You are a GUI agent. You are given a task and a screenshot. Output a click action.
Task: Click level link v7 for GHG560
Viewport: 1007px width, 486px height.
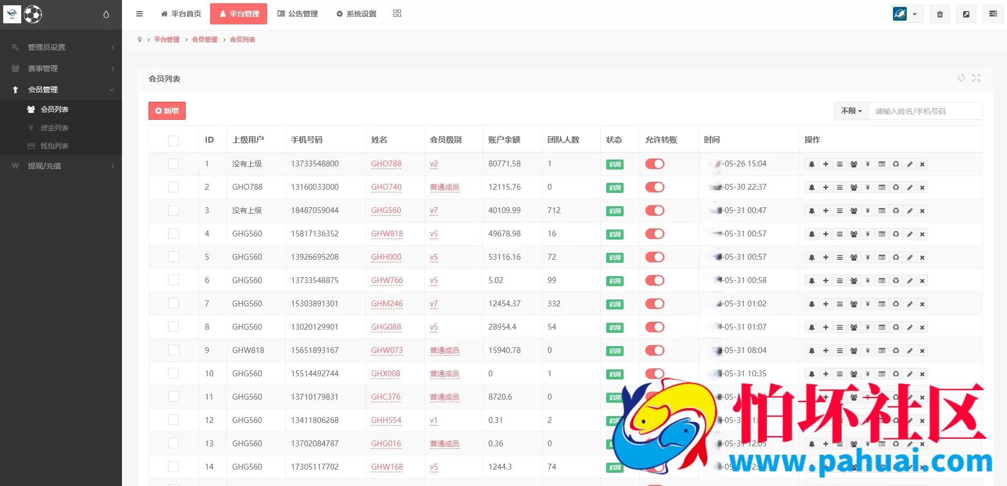434,210
